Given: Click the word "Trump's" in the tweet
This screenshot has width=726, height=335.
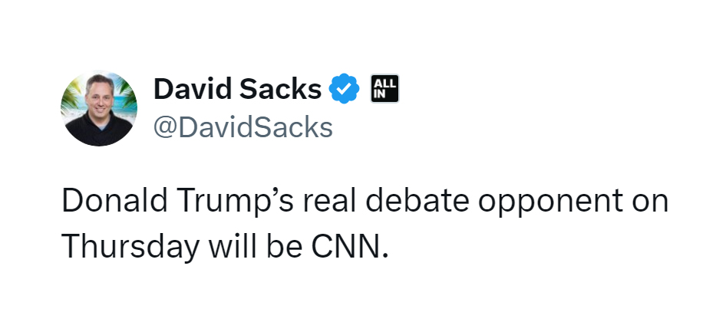Looking at the screenshot, I should pos(235,202).
